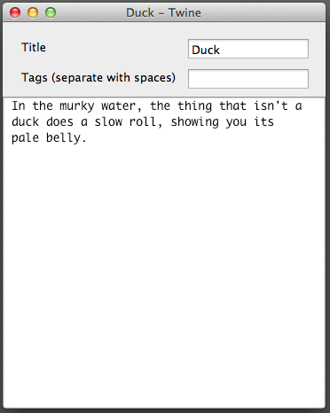Click the Duck – Twine title bar
This screenshot has width=330, height=413.
[163, 12]
